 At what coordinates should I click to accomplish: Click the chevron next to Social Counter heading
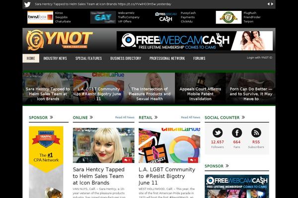point(243,117)
